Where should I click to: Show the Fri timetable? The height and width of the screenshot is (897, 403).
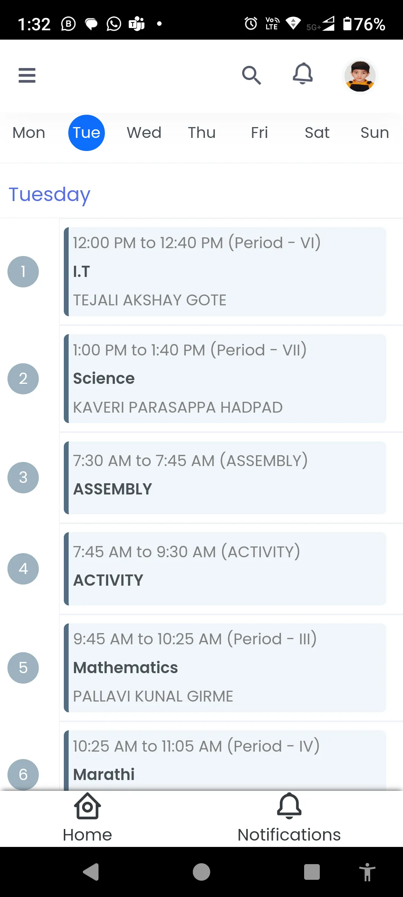pyautogui.click(x=259, y=133)
